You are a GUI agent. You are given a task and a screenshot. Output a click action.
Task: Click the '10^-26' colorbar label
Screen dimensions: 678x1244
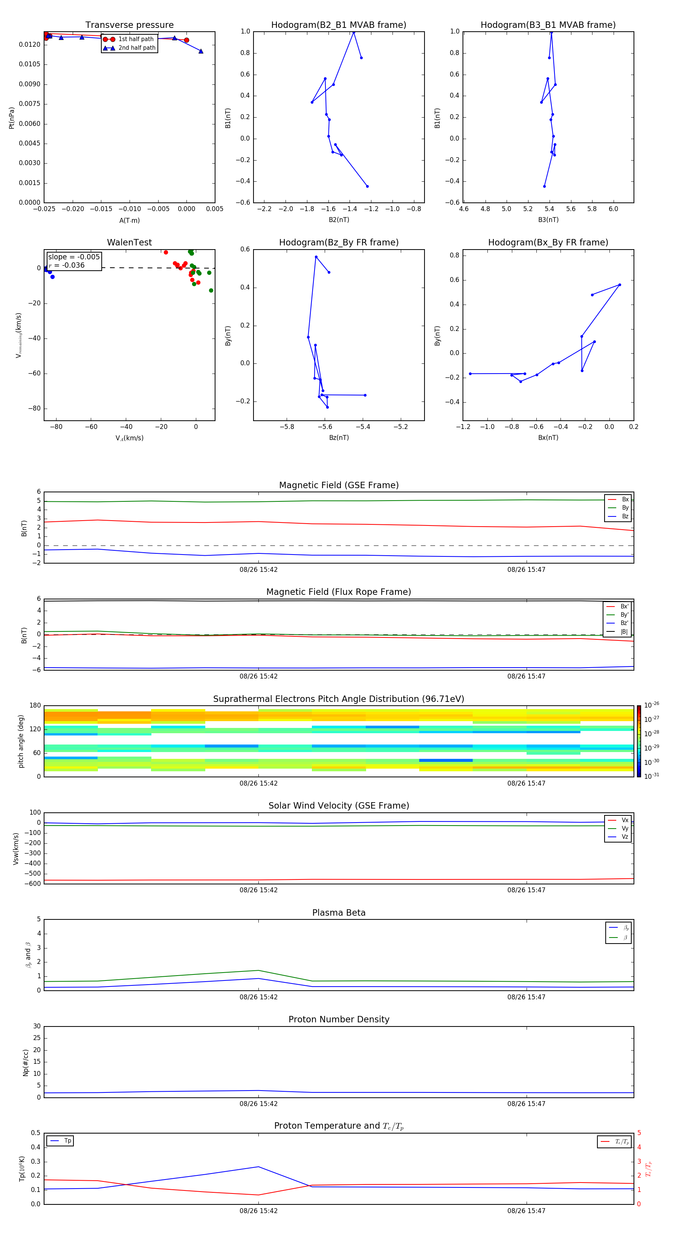pos(652,705)
